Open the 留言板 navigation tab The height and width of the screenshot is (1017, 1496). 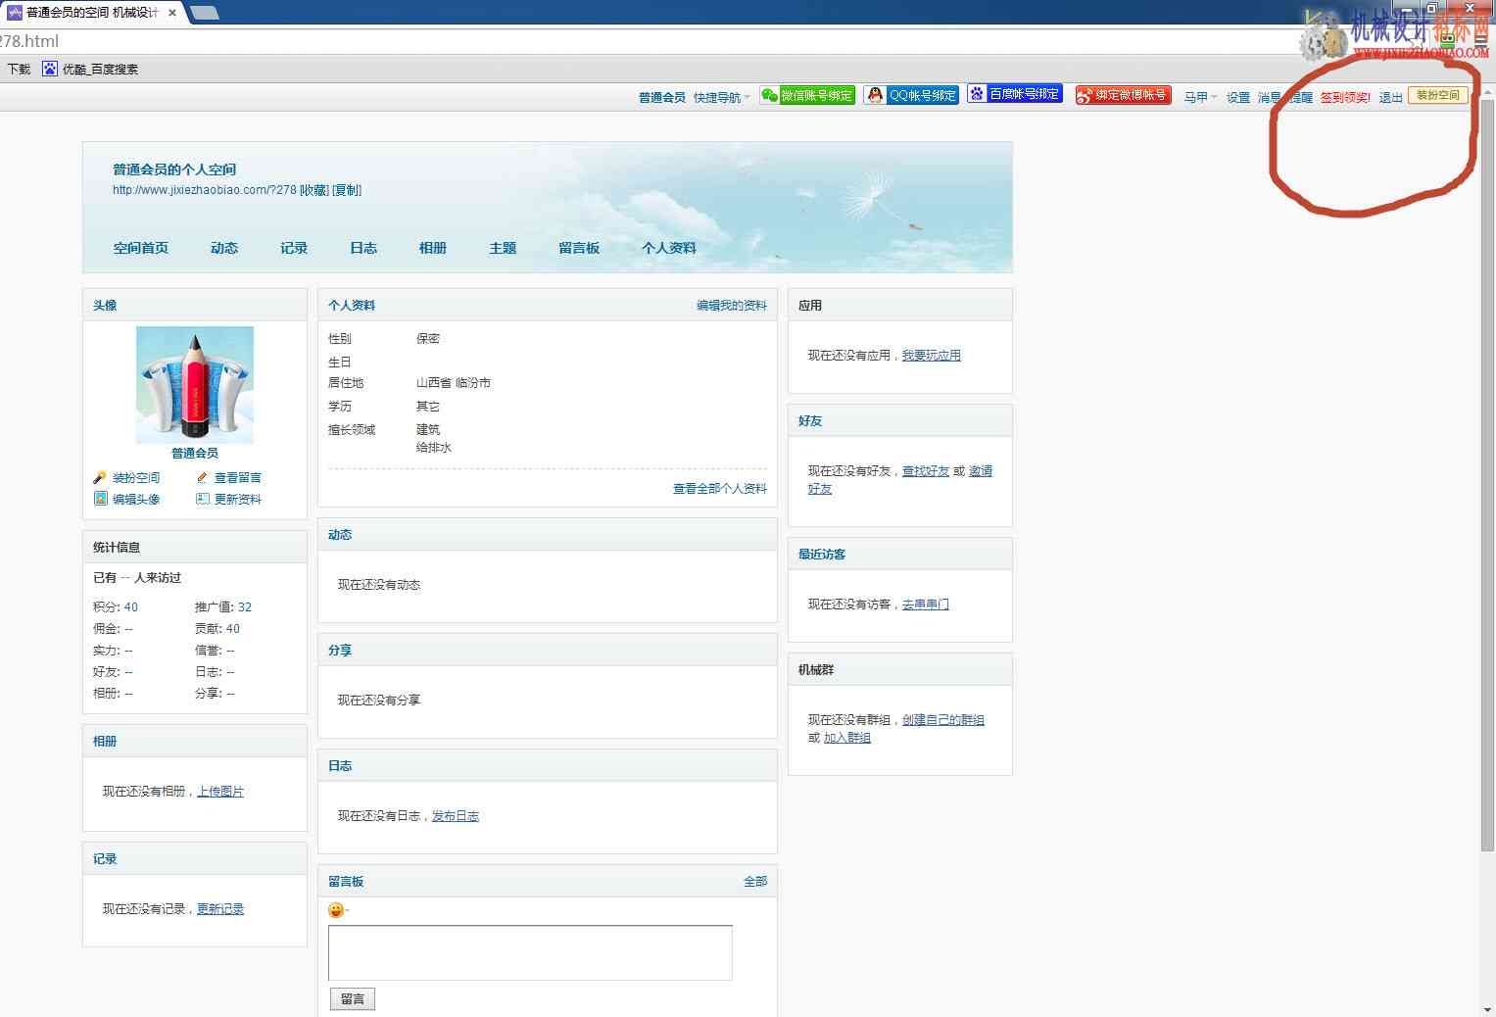pos(579,248)
